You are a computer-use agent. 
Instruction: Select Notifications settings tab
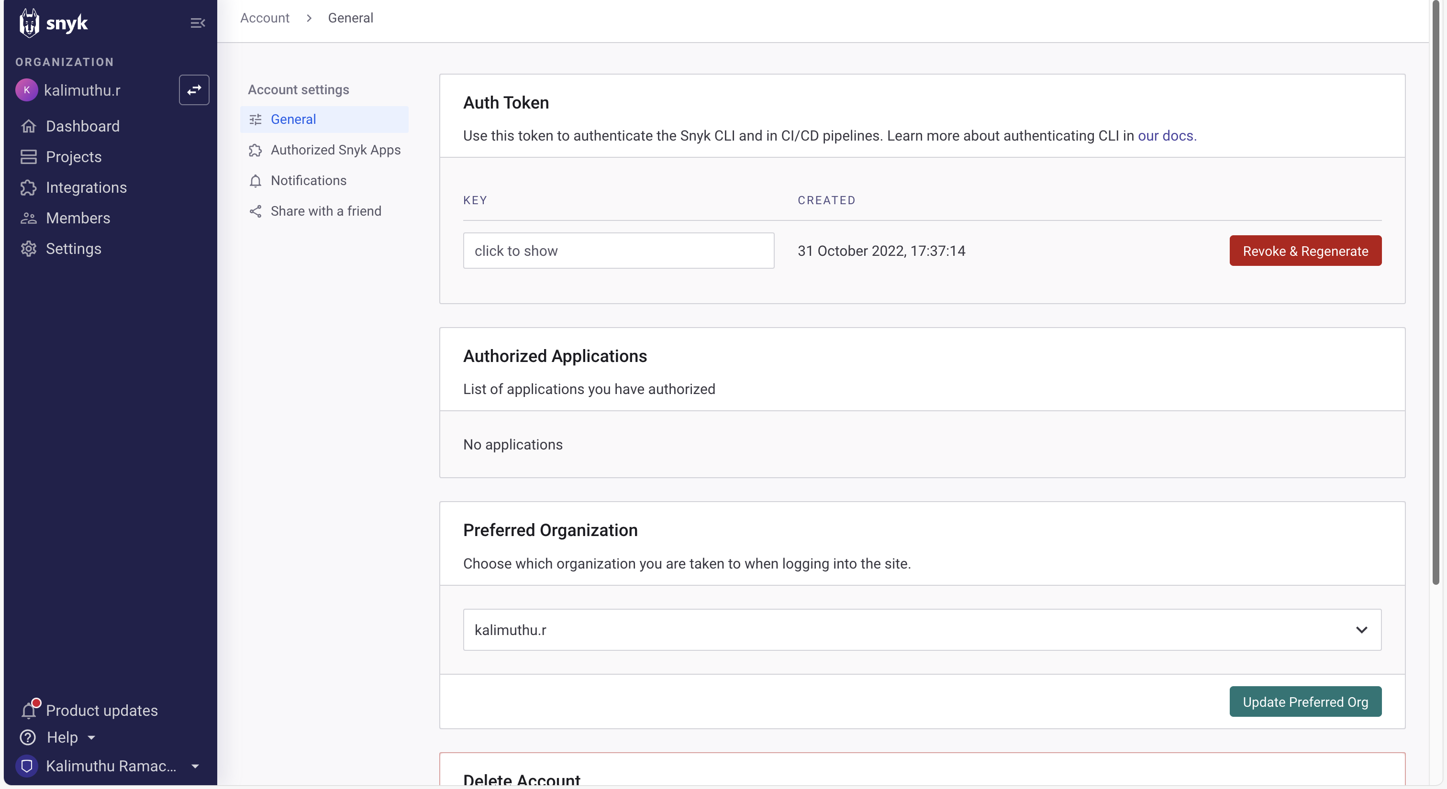coord(324,180)
